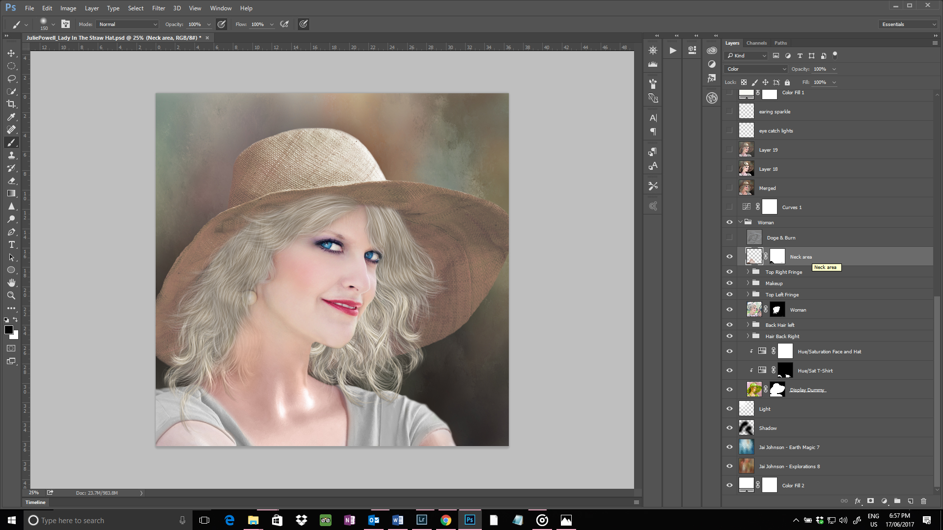943x530 pixels.
Task: Select the Hand tool
Action: coord(11,283)
